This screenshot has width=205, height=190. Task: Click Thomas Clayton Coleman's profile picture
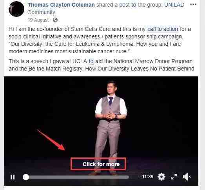tap(16, 9)
